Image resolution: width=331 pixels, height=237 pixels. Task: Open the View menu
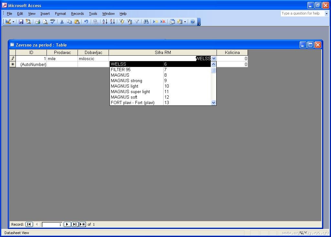(x=32, y=14)
